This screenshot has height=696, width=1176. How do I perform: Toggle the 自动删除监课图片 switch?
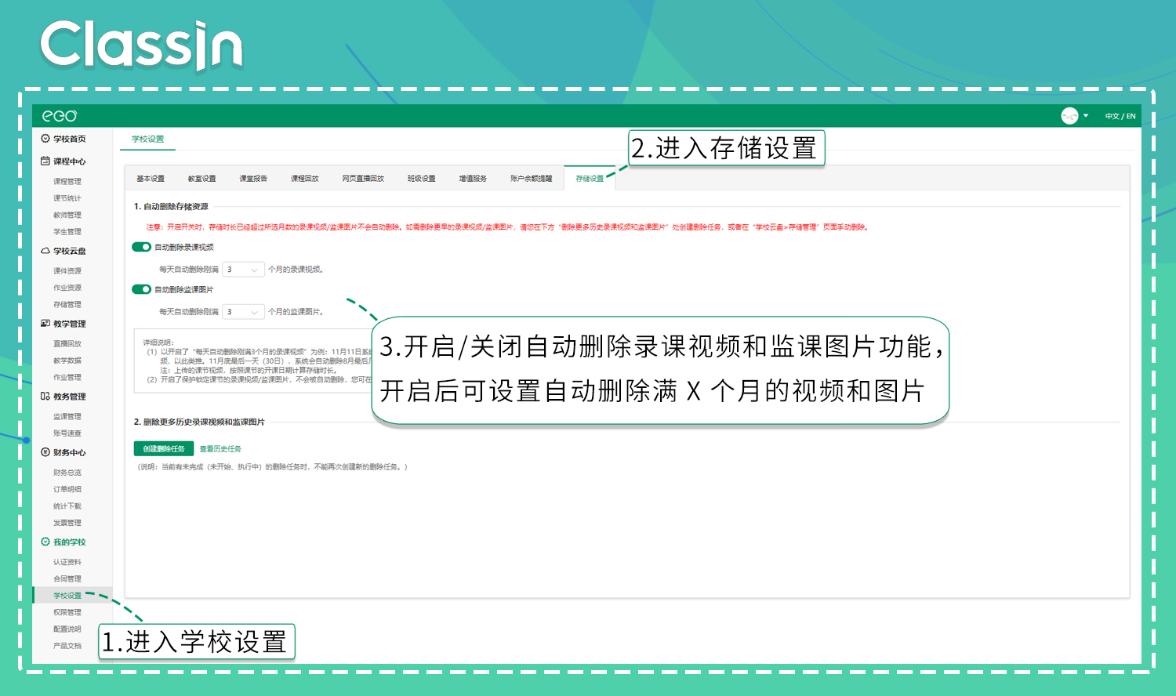pos(142,289)
